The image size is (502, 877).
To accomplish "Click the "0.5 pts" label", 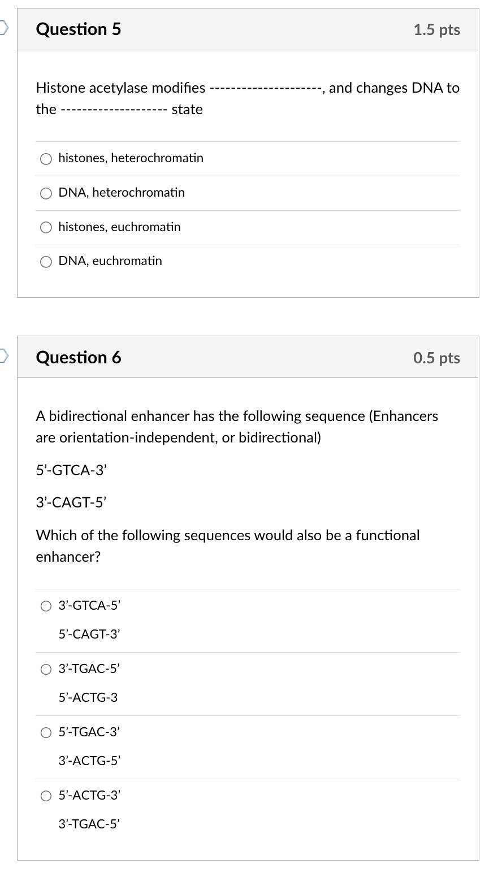I will click(x=436, y=358).
